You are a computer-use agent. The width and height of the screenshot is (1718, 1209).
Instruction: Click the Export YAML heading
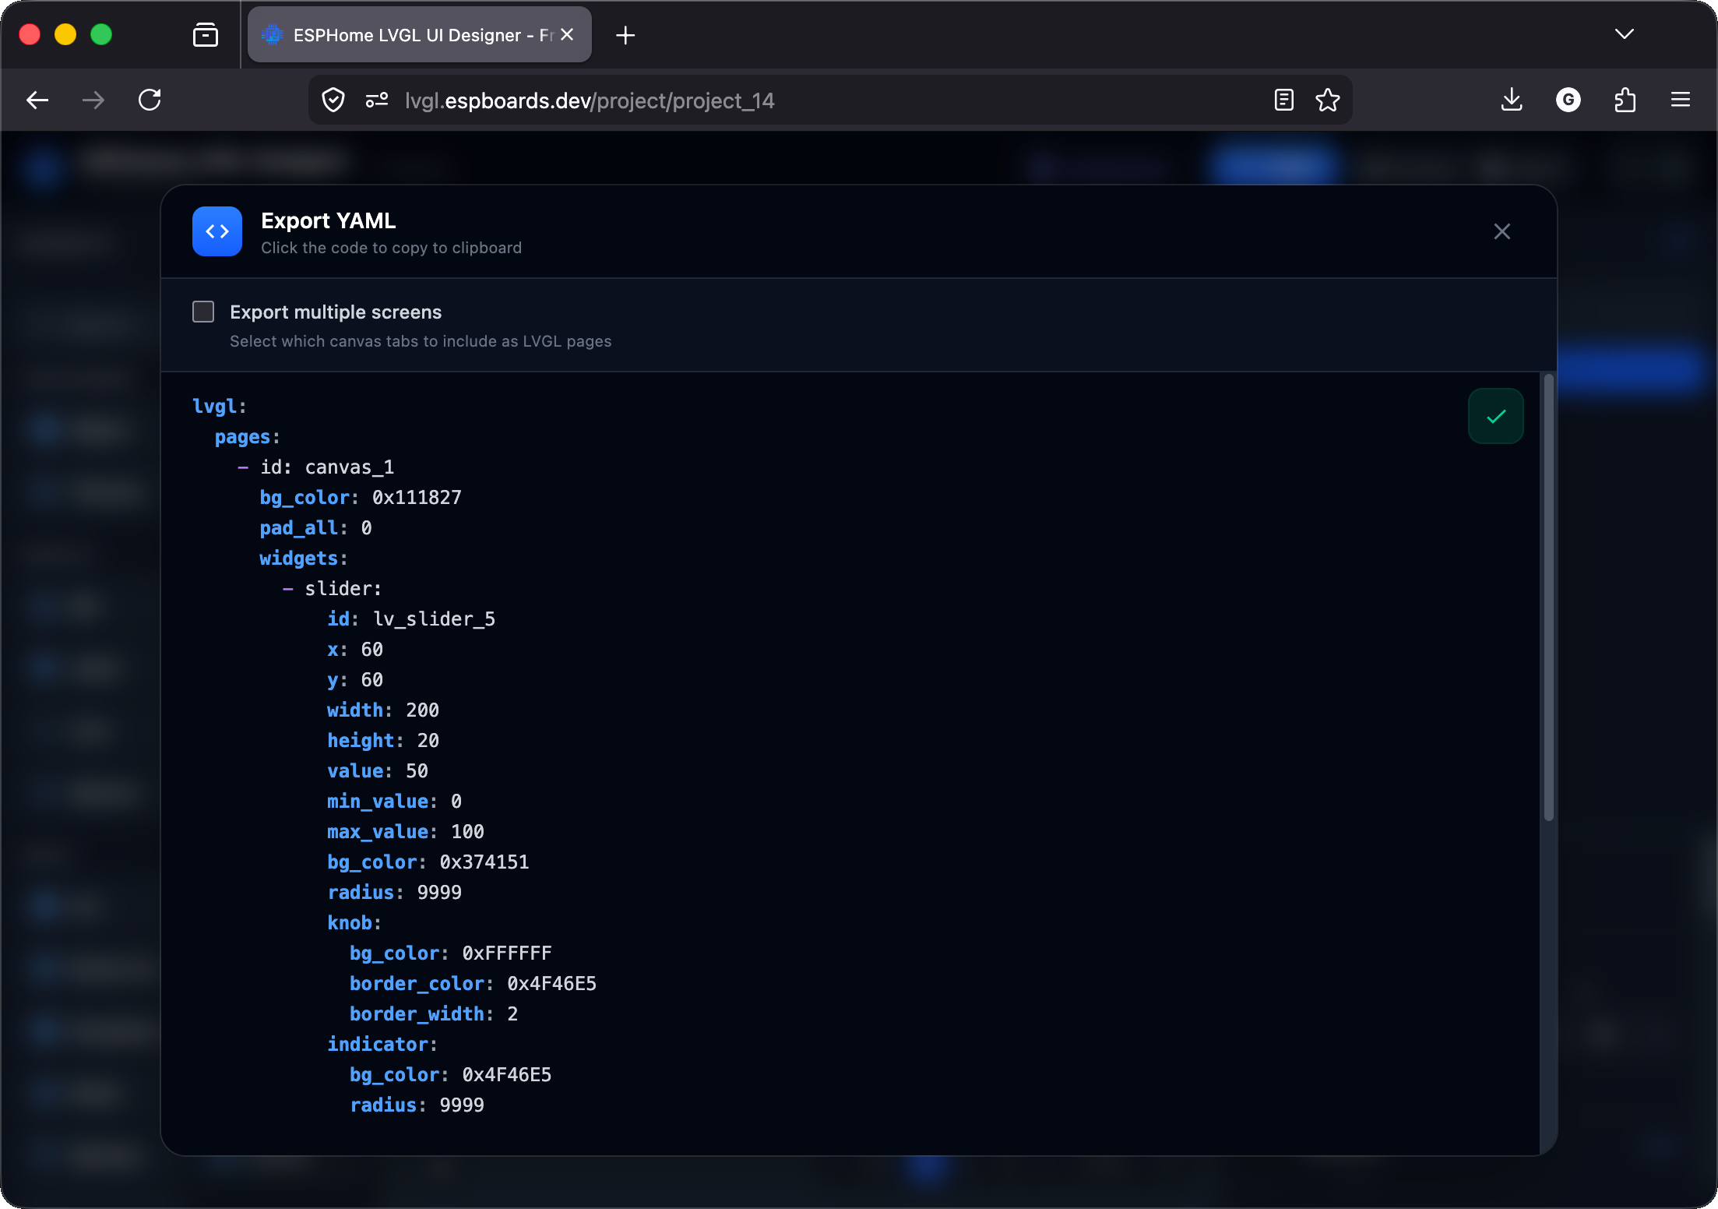329,220
